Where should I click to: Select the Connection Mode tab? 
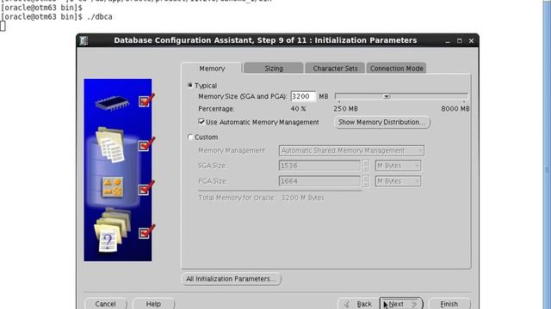click(396, 69)
